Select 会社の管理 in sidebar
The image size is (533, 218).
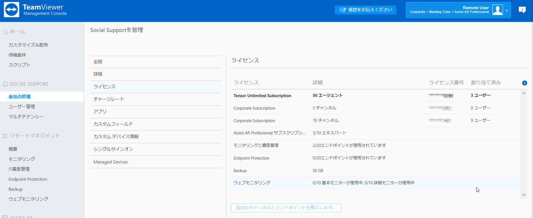click(20, 97)
